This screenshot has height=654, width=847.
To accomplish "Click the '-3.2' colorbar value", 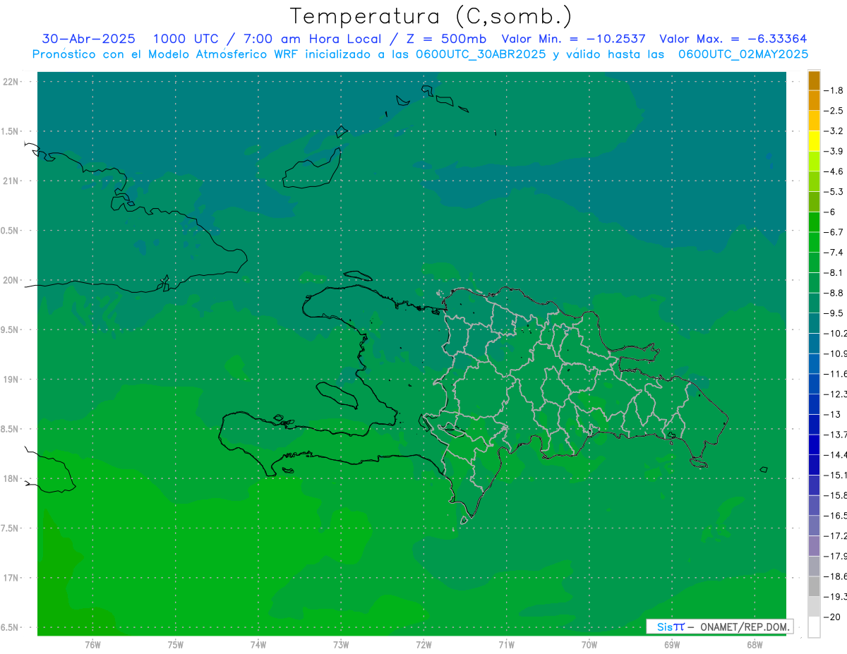I will pyautogui.click(x=834, y=131).
